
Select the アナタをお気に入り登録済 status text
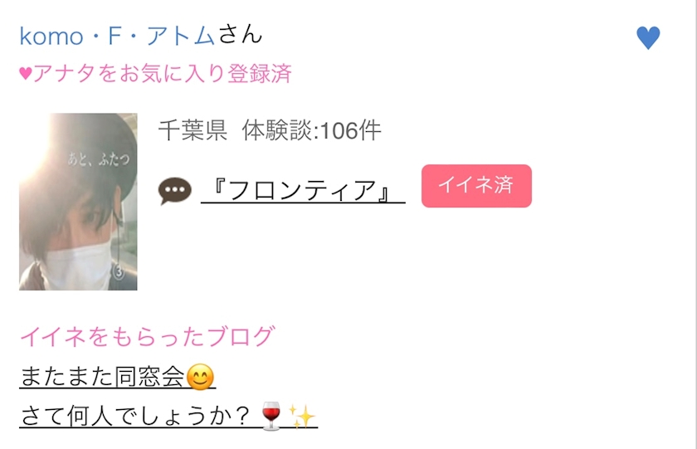pos(162,73)
